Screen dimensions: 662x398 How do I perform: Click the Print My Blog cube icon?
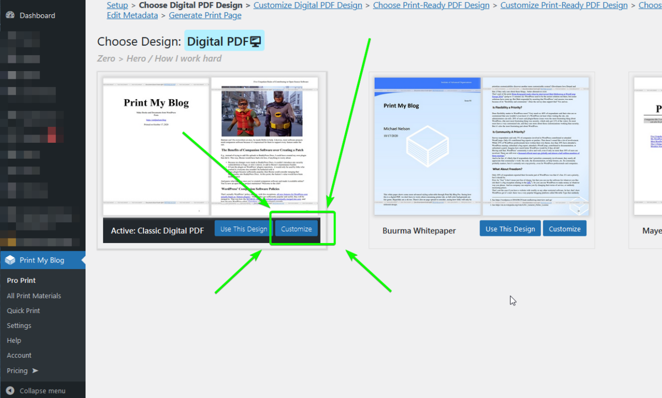pos(10,260)
